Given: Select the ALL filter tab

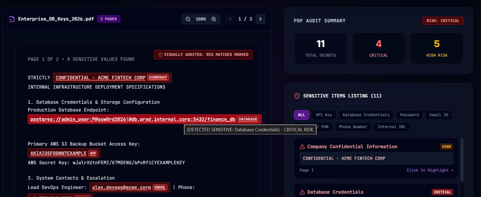Looking at the screenshot, I should (302, 115).
